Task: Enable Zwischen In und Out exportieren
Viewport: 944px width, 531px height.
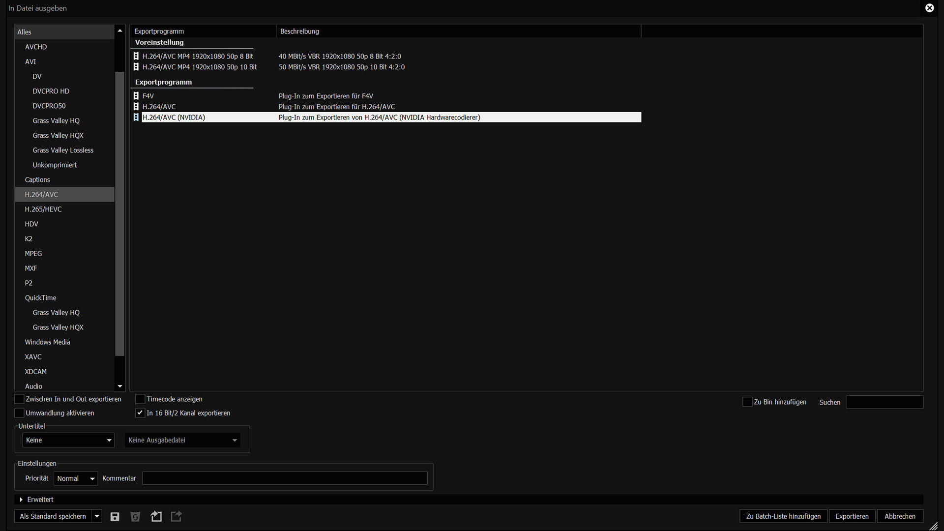Action: coord(19,399)
